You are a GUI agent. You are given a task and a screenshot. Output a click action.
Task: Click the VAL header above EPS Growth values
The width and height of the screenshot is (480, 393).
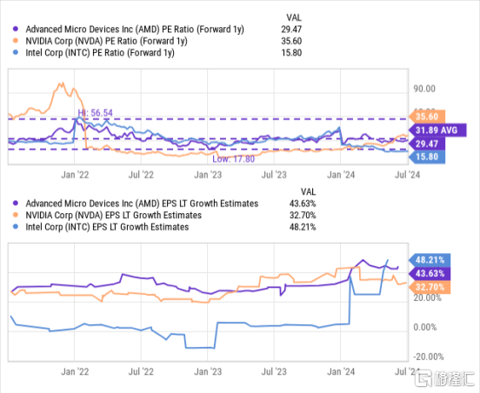pos(308,192)
